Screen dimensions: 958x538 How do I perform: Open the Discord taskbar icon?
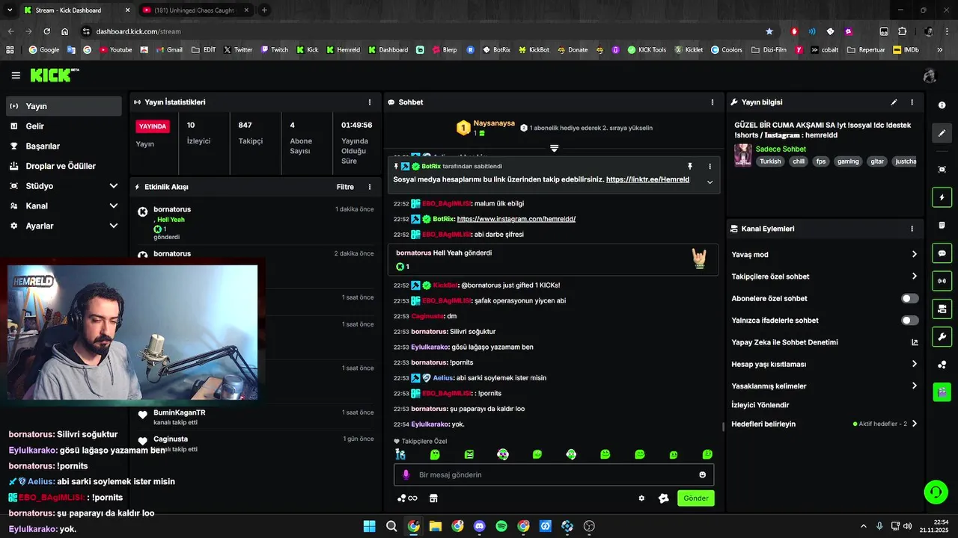click(x=479, y=526)
